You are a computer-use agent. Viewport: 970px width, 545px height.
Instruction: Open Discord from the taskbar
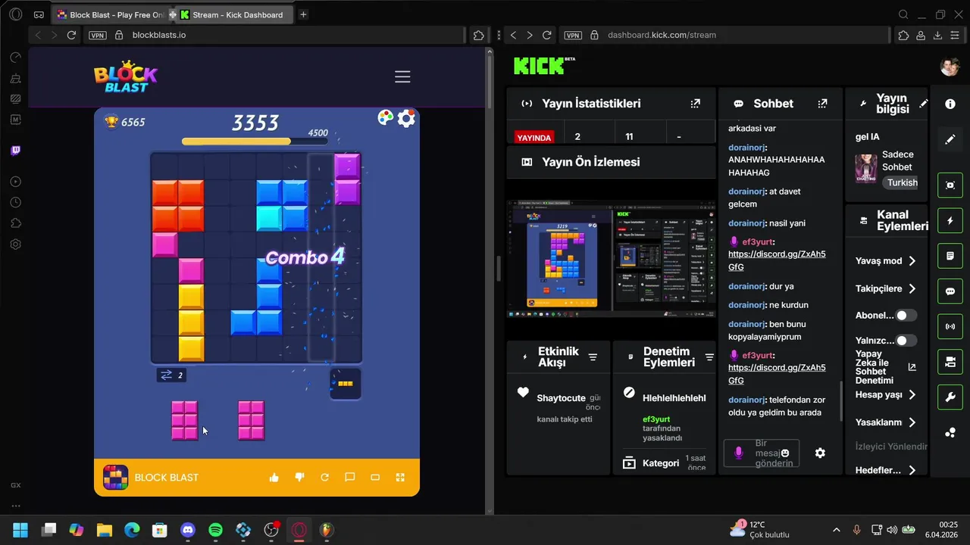coord(188,530)
